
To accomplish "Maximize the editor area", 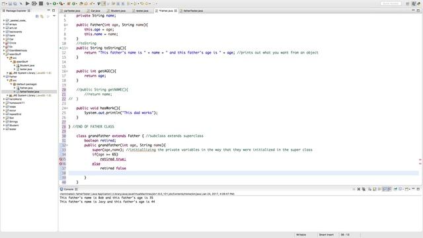I will coord(418,11).
